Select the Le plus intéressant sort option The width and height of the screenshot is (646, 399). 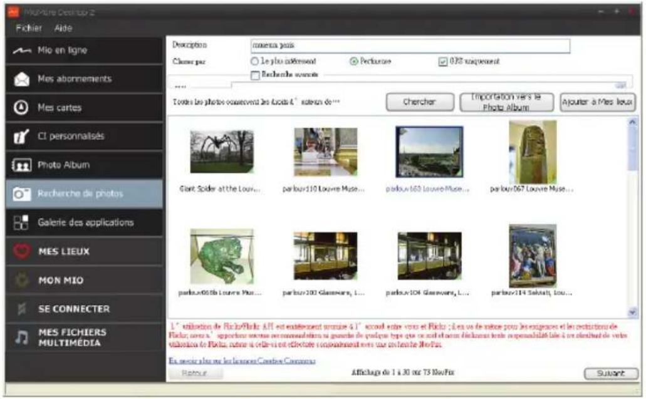254,61
